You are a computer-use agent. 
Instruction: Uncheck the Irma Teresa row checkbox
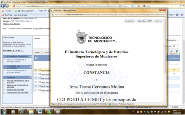pyautogui.click(x=36, y=70)
